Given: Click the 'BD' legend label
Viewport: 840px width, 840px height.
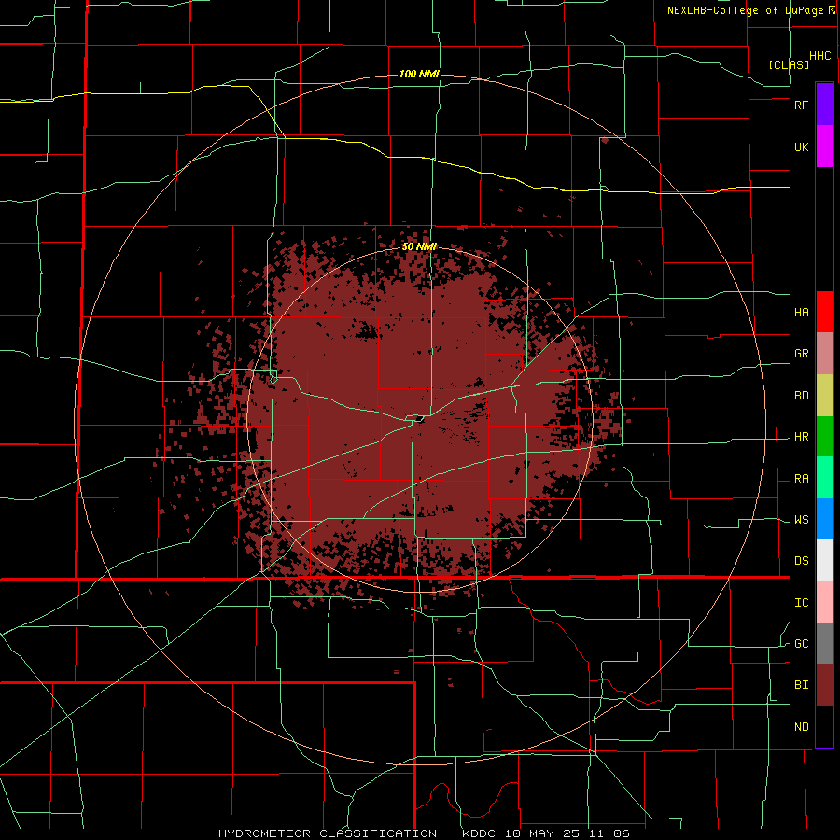Looking at the screenshot, I should (801, 396).
